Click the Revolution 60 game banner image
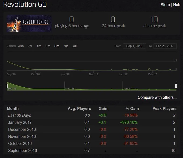183x158 pixels. tap(29, 23)
